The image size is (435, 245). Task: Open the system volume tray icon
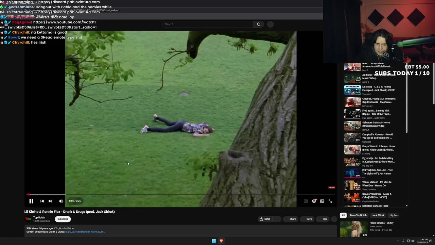click(413, 241)
